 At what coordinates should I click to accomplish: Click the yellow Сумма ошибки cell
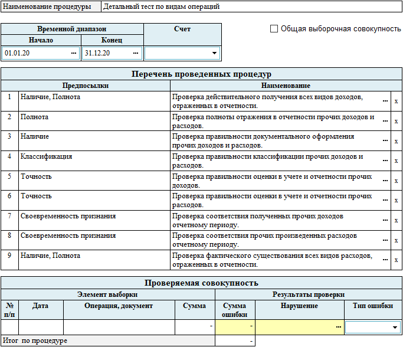pyautogui.click(x=235, y=327)
